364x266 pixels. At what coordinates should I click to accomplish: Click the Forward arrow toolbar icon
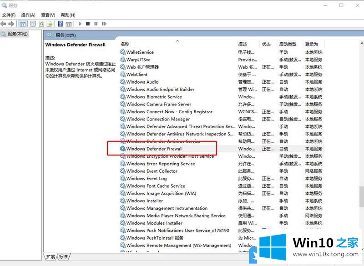coord(11,24)
